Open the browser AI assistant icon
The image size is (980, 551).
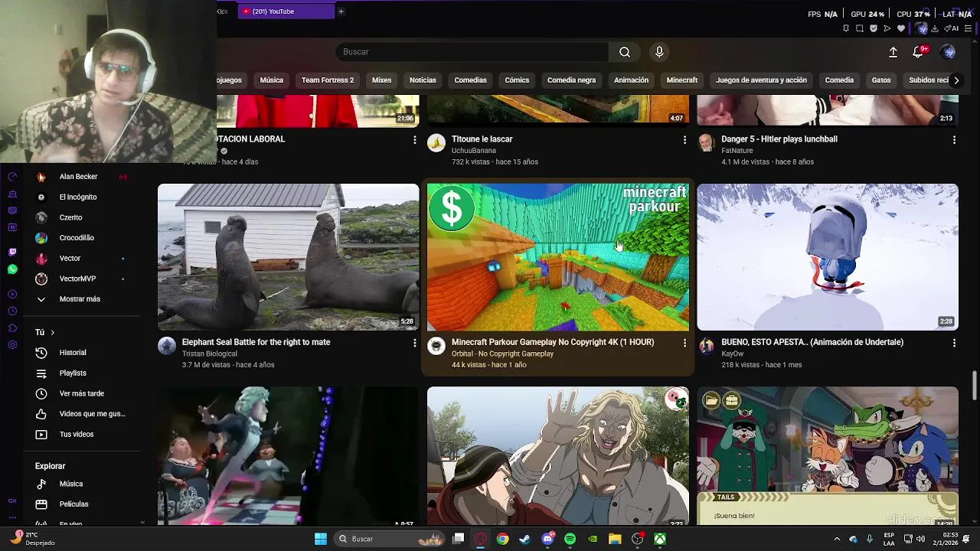(951, 28)
